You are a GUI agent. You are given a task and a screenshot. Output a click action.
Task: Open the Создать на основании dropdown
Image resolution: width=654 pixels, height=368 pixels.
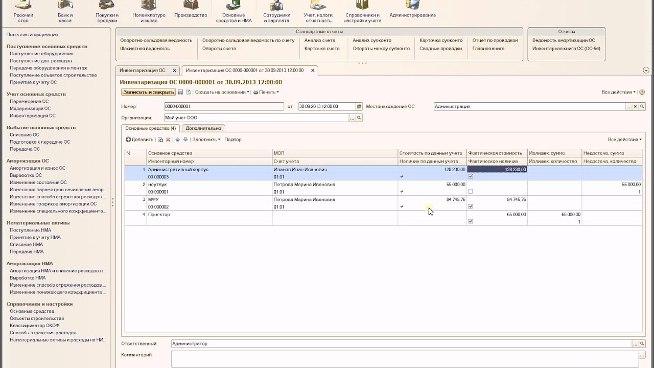click(x=222, y=92)
